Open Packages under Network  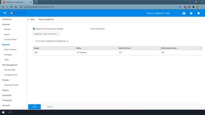[x=8, y=55]
